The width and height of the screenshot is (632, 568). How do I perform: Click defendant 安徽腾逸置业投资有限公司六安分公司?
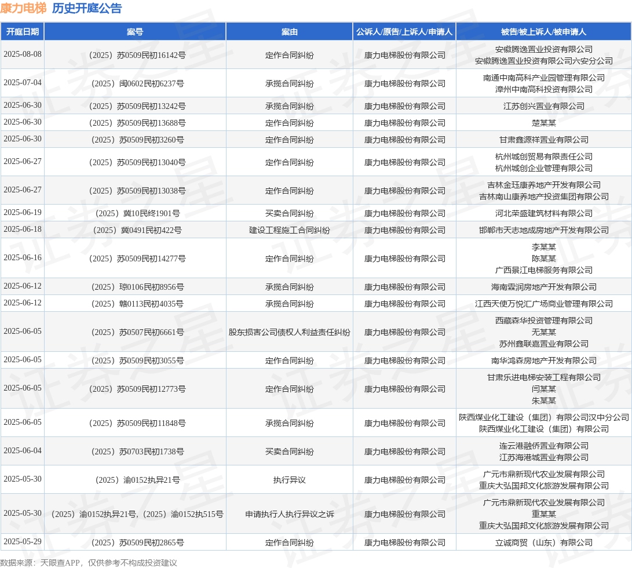click(x=544, y=61)
